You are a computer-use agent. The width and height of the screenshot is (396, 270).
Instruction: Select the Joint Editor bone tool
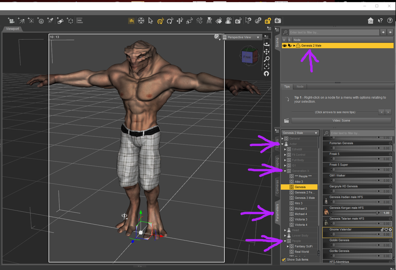(199, 21)
